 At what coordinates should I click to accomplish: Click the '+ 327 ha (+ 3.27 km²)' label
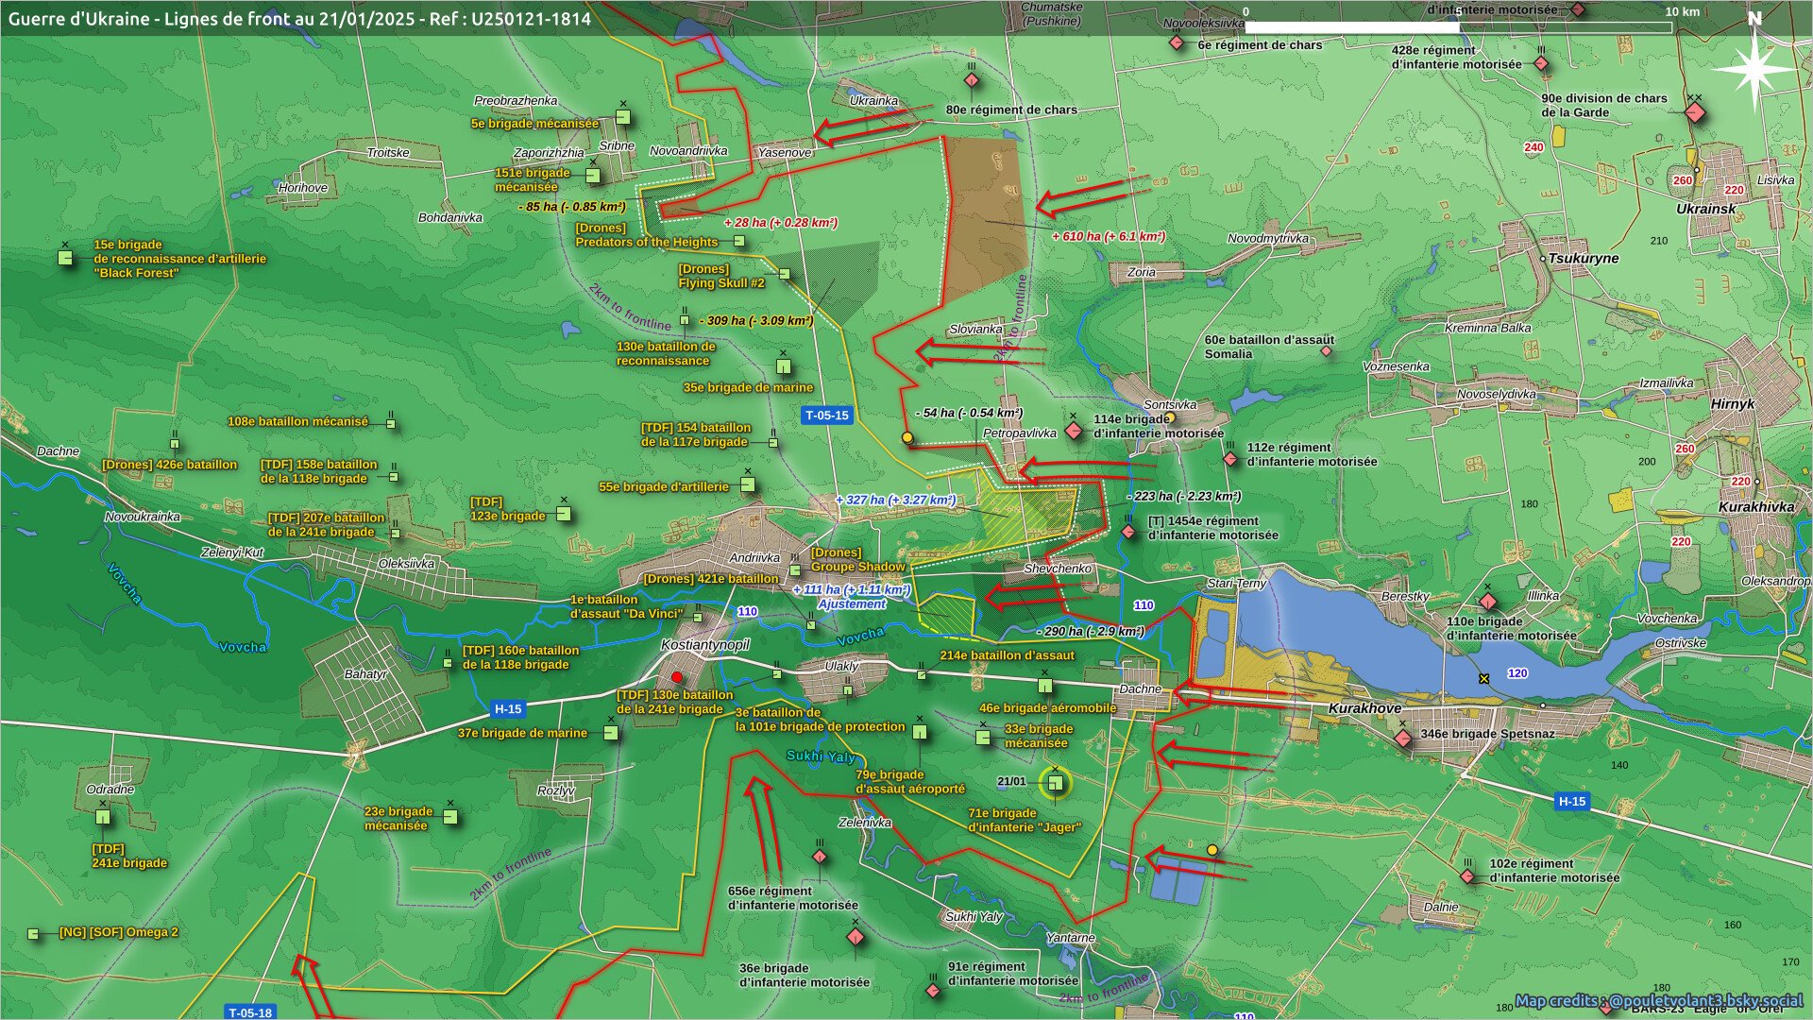(x=895, y=500)
